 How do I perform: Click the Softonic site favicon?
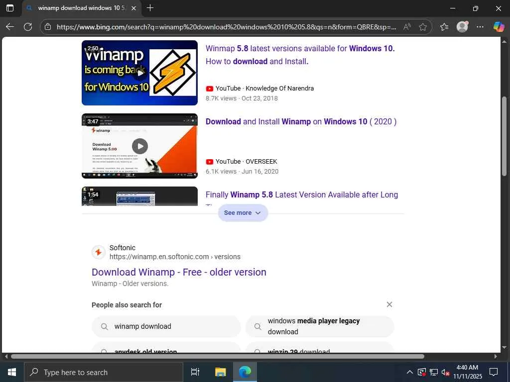(98, 252)
